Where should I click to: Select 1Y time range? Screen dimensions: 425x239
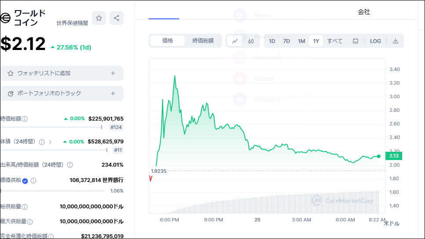[316, 41]
